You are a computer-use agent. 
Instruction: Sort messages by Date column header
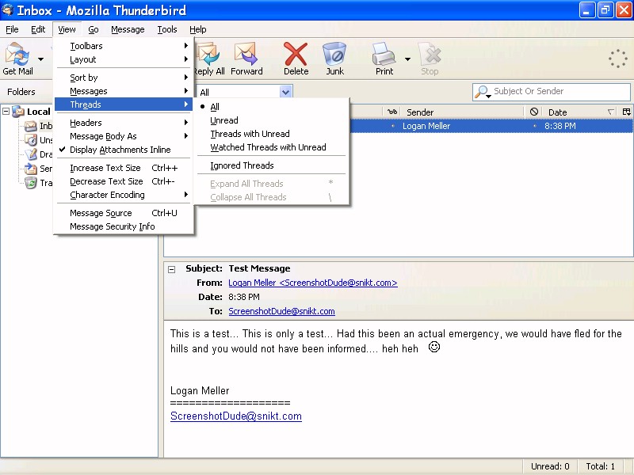click(x=579, y=112)
